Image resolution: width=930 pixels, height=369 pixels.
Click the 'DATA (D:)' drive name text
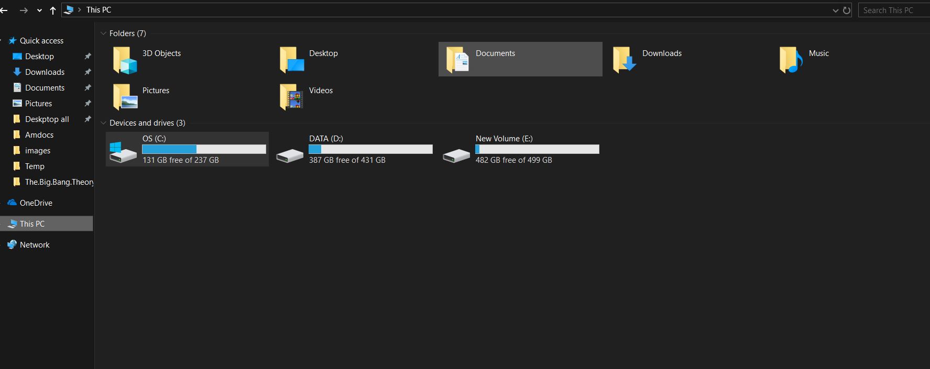click(326, 139)
